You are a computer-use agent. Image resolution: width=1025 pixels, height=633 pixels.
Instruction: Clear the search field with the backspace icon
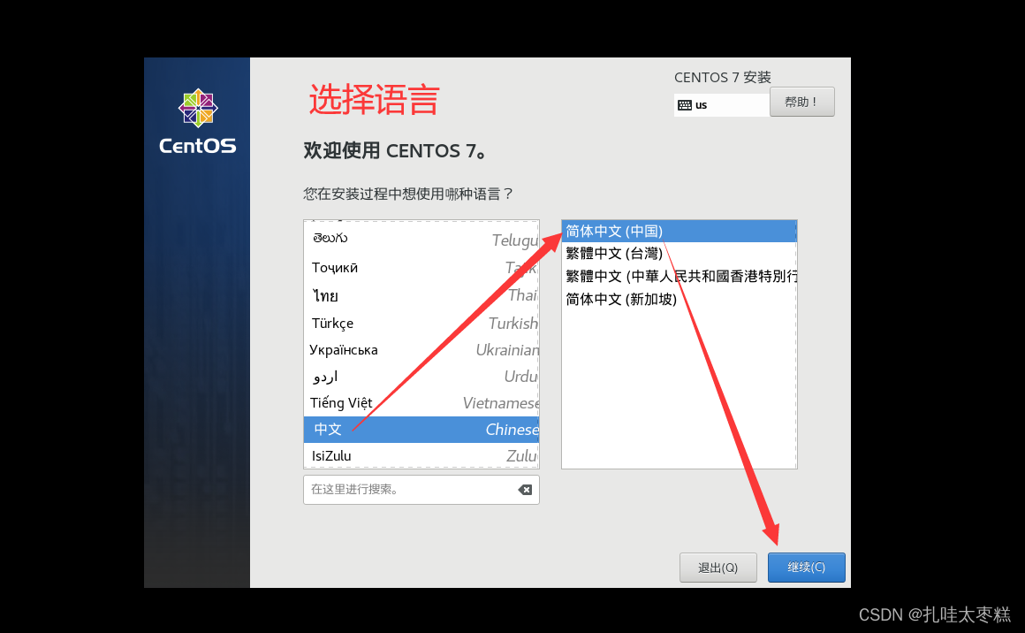(525, 490)
